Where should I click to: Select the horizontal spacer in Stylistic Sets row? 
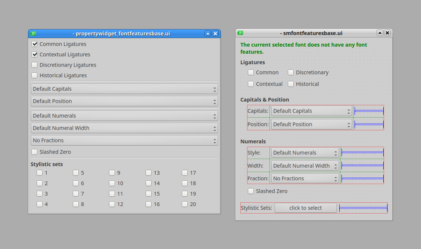(363, 208)
